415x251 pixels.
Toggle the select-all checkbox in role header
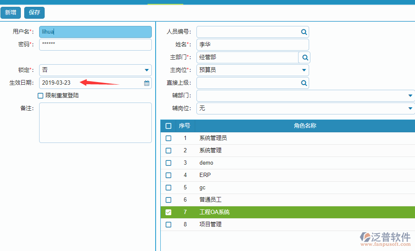click(168, 125)
